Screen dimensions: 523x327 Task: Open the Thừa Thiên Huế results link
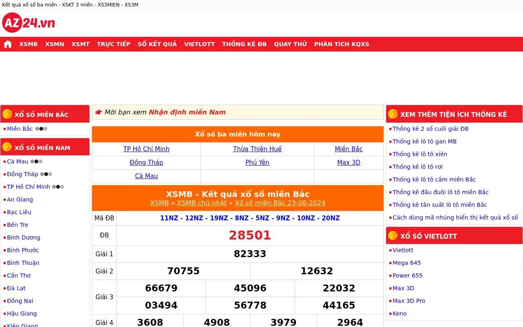[x=257, y=149]
